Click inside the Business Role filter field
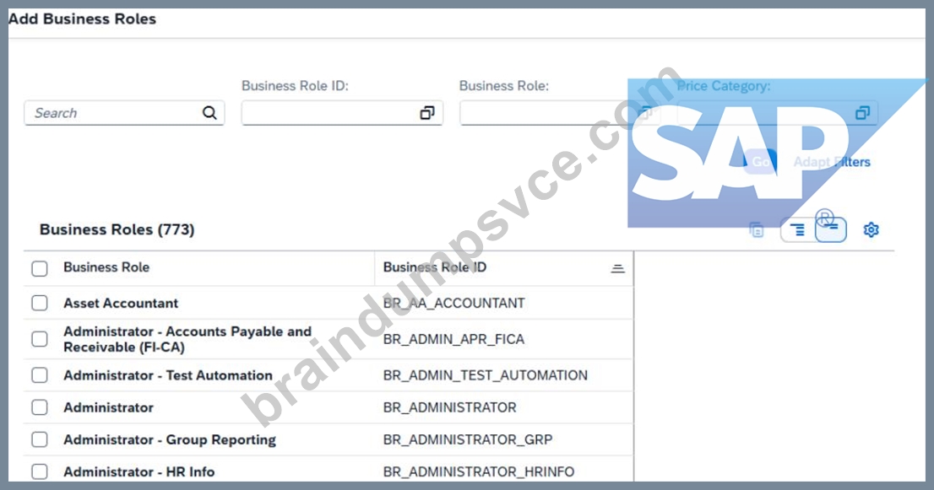This screenshot has height=490, width=934. coord(560,113)
